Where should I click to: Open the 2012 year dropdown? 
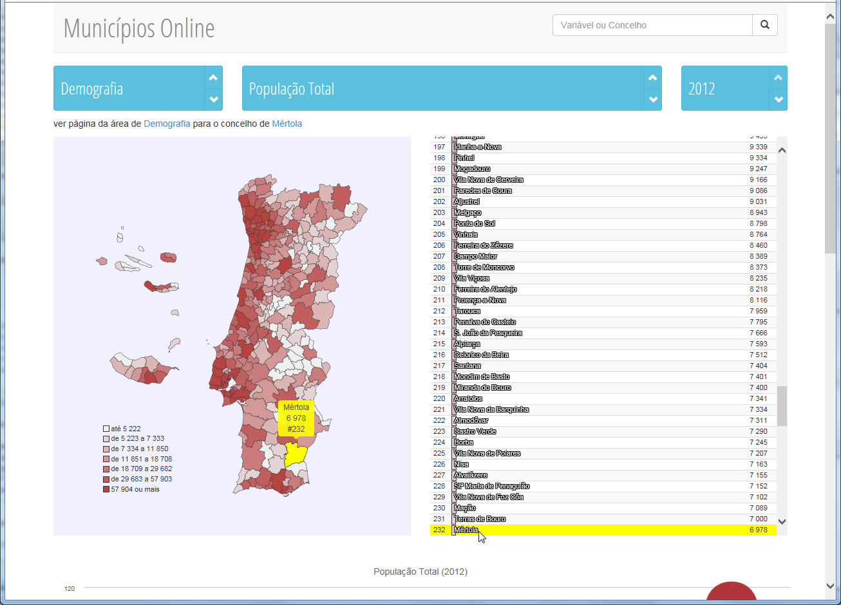pyautogui.click(x=724, y=89)
